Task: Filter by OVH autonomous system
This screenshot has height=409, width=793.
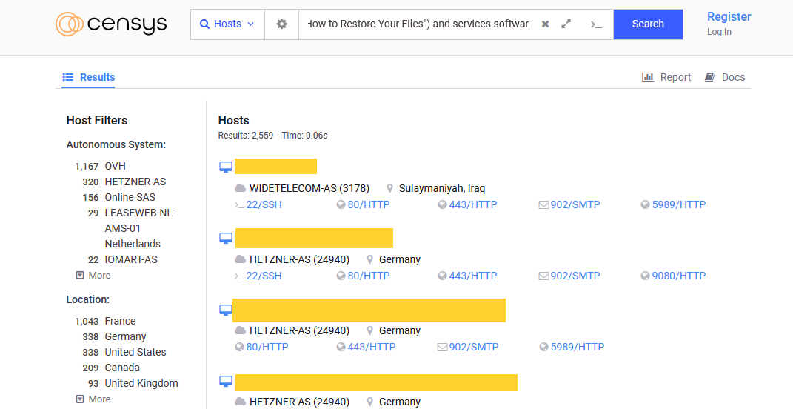Action: (116, 166)
